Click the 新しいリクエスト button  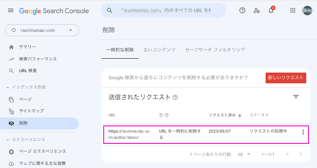[x=286, y=78]
